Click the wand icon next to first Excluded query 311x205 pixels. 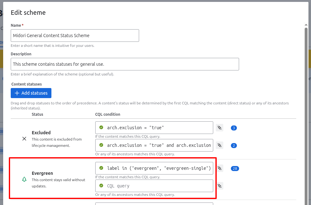pyautogui.click(x=220, y=128)
